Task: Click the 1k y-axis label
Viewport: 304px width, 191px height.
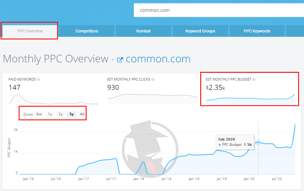Action: pyautogui.click(x=16, y=151)
